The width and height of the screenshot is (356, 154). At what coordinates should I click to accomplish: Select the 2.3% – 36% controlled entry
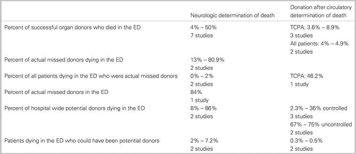(319, 108)
